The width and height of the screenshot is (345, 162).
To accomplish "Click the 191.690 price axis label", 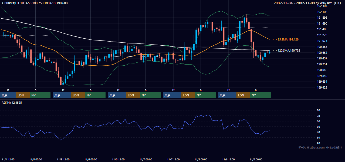I will tap(322, 23).
